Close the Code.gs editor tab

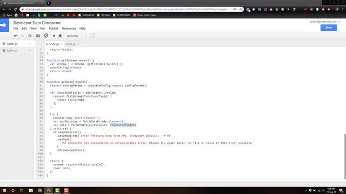(62, 44)
